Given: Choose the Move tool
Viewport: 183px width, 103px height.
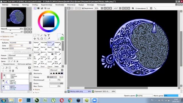Looking at the screenshot, I should pyautogui.click(x=35, y=39).
